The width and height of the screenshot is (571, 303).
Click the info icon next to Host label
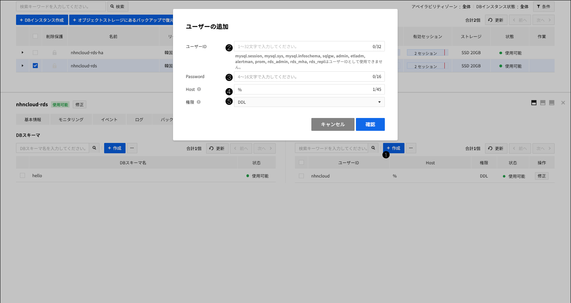click(x=199, y=89)
